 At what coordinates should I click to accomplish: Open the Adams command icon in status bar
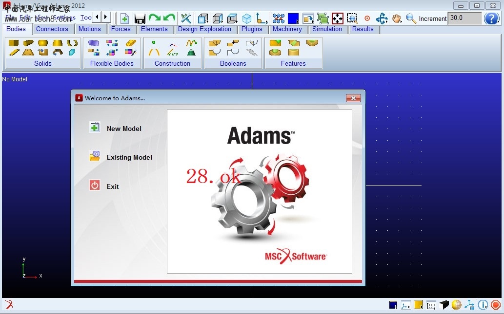point(9,304)
